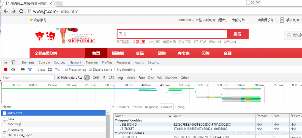The height and width of the screenshot is (138, 302).
Task: Select base-v1.js in the request list
Action: (53, 124)
